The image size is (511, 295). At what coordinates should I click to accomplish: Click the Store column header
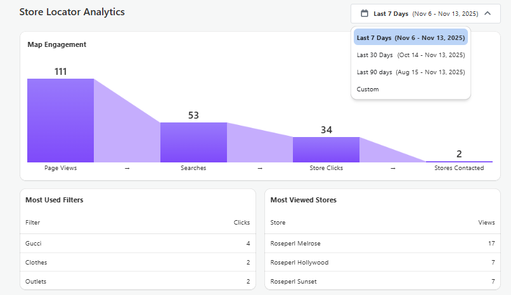click(278, 223)
